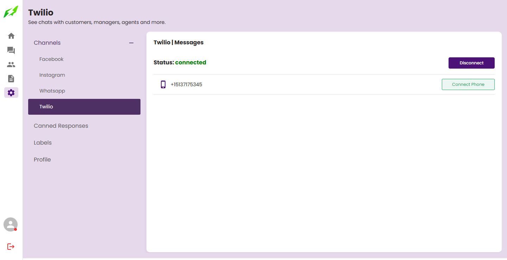Click the Connect Phone button
This screenshot has height=260, width=507.
point(468,84)
